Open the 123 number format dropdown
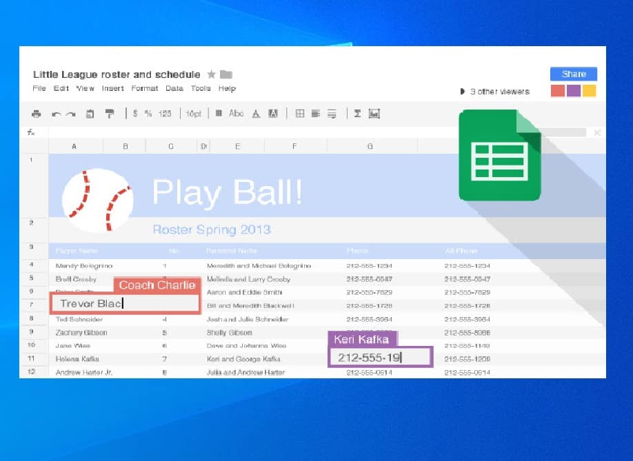This screenshot has height=461, width=633. tap(165, 114)
